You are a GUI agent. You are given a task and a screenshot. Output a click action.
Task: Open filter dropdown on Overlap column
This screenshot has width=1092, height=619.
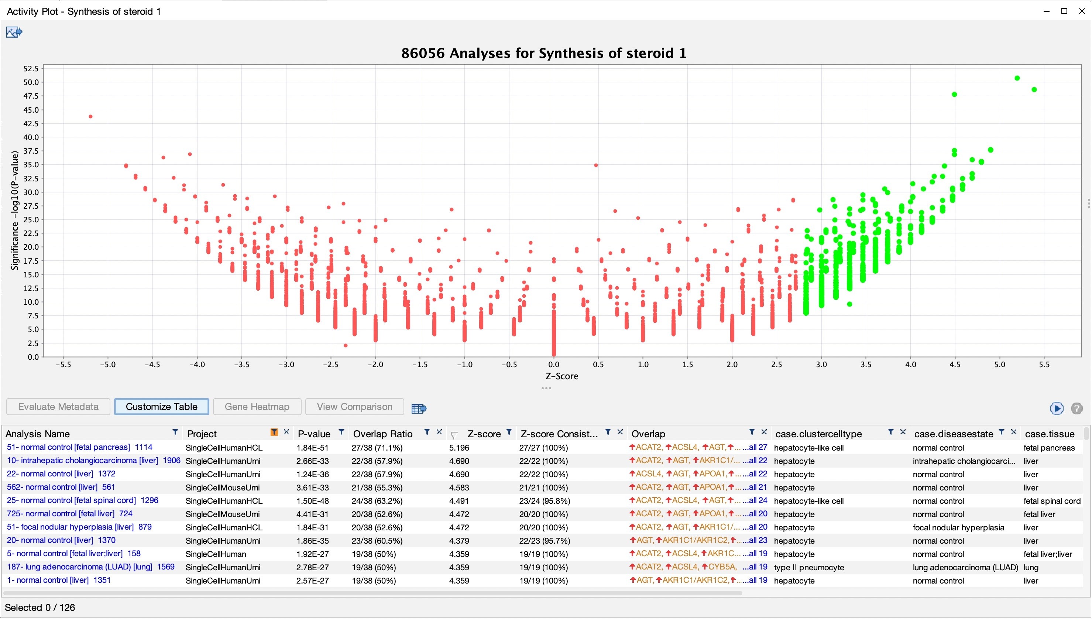tap(751, 432)
